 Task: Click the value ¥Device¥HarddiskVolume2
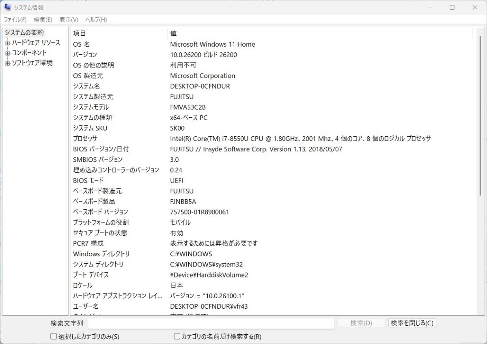pyautogui.click(x=209, y=275)
